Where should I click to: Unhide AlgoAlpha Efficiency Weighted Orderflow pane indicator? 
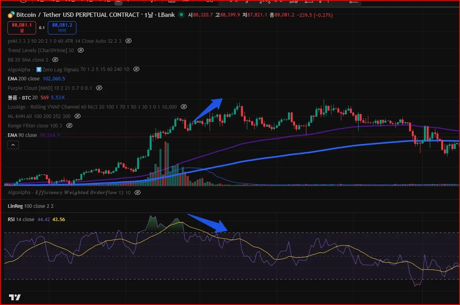(x=137, y=192)
